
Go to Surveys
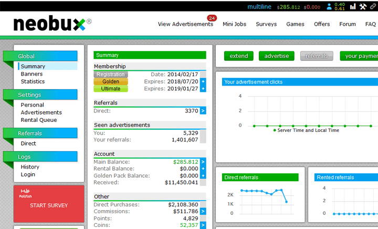pos(266,24)
